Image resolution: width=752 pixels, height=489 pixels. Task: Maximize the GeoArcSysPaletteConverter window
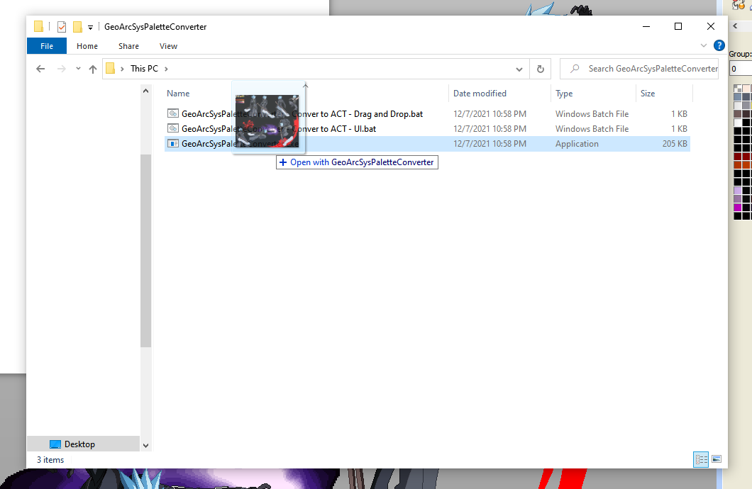(678, 26)
